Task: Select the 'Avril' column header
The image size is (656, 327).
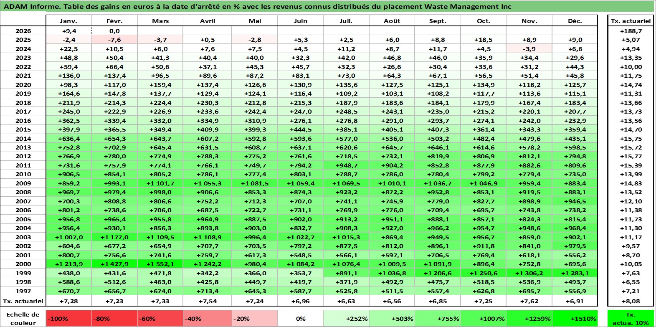Action: (x=207, y=21)
